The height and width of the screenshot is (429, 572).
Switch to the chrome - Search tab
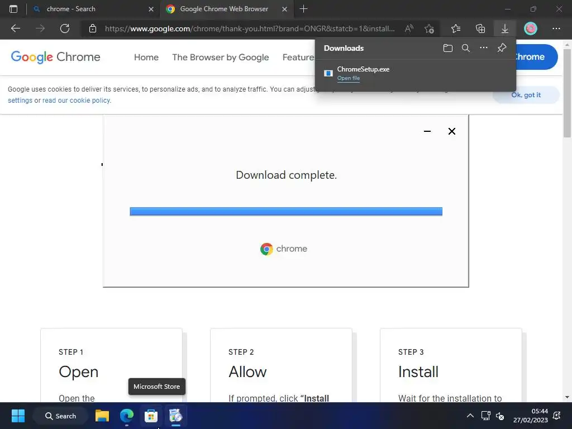(x=93, y=9)
